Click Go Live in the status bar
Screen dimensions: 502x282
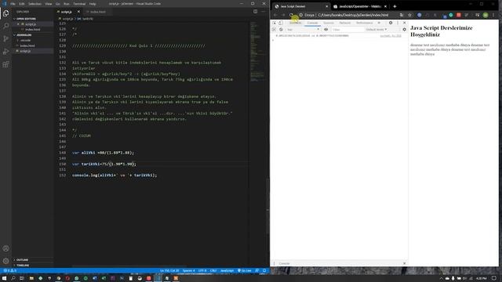[x=245, y=271]
